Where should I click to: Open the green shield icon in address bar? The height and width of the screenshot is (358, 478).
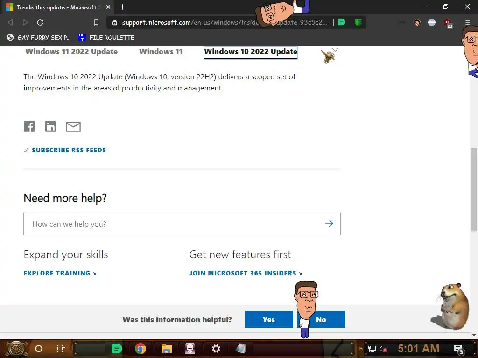pyautogui.click(x=358, y=22)
